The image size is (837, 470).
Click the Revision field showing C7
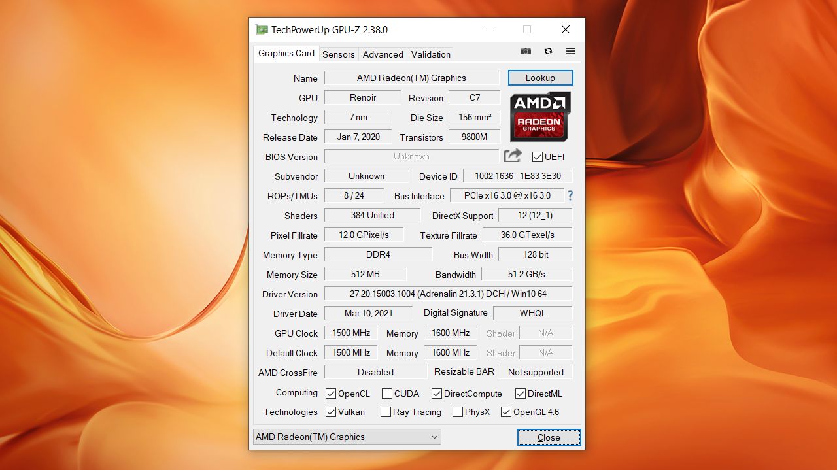point(475,97)
